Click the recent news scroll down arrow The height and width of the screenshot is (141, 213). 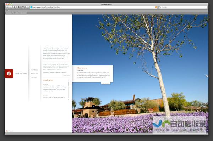[69, 100]
